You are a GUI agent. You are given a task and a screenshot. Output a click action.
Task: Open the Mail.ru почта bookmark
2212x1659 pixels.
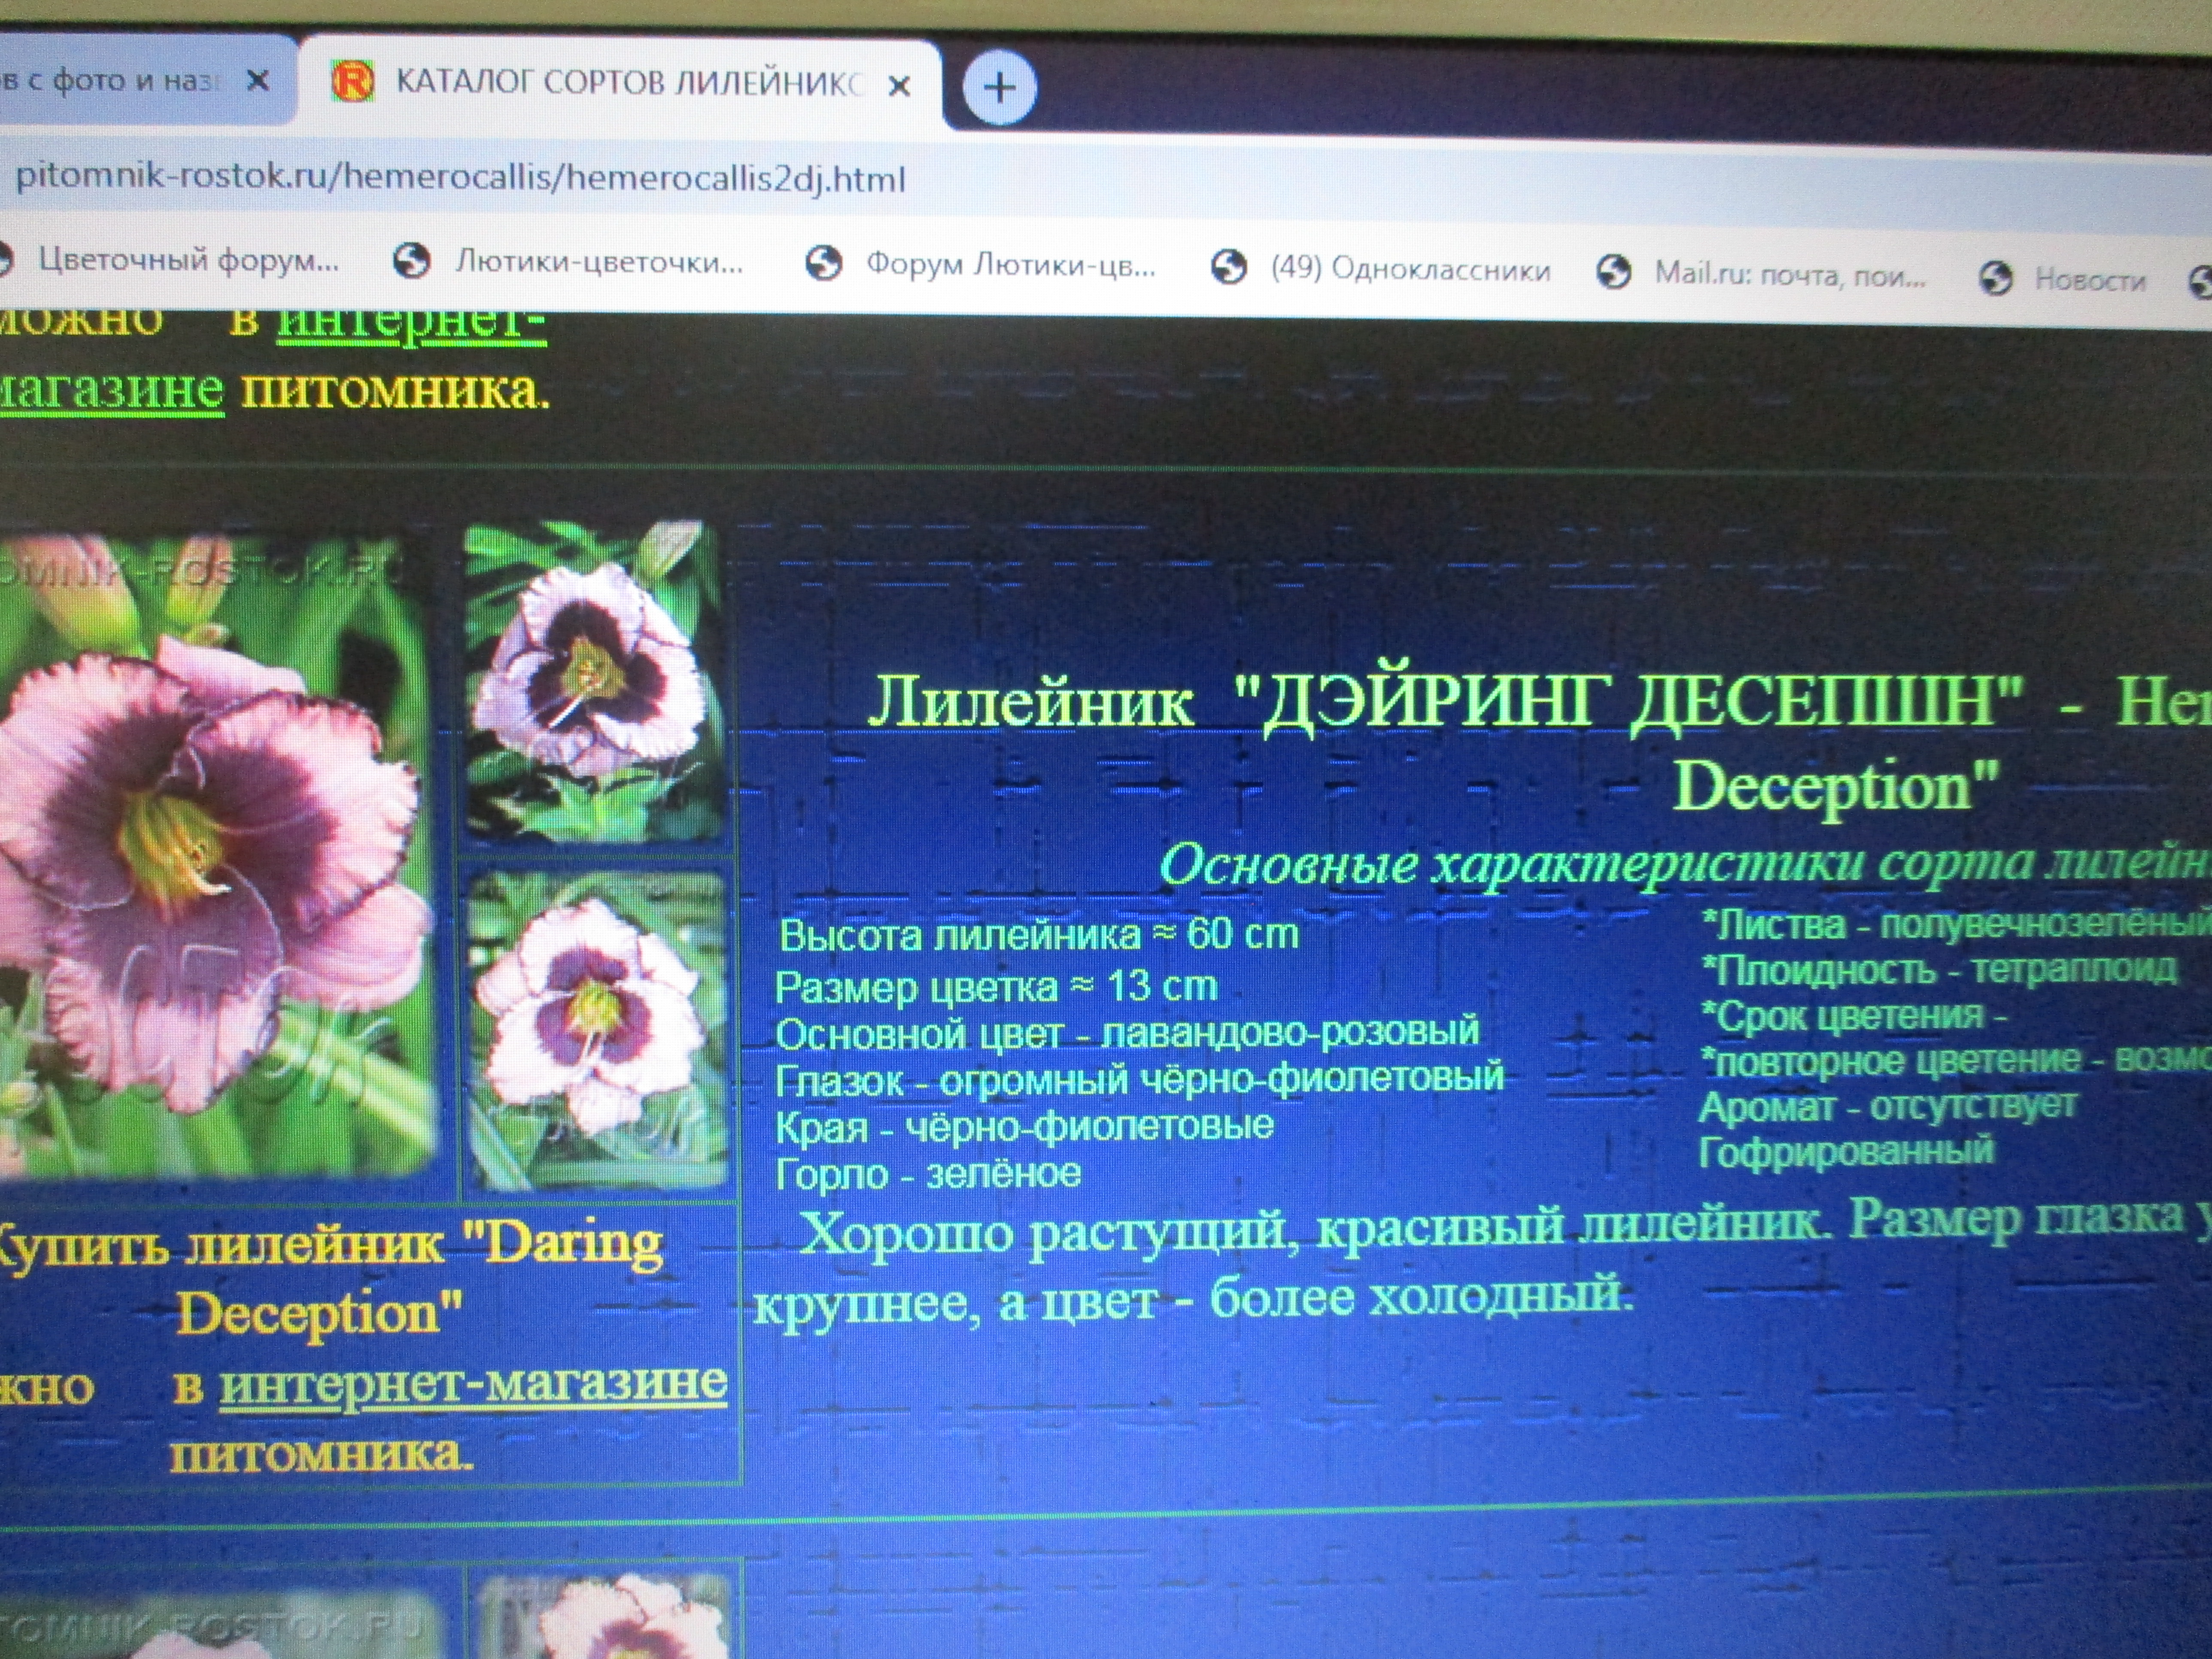1789,273
